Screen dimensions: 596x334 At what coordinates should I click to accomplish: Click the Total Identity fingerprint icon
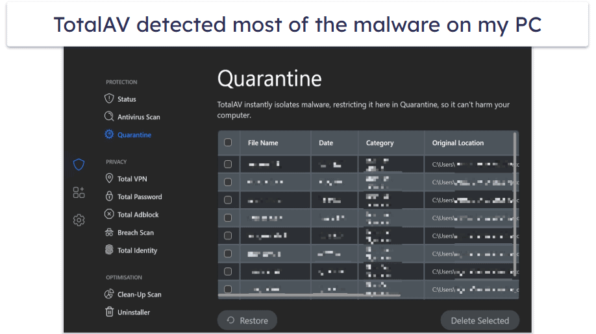coord(109,250)
